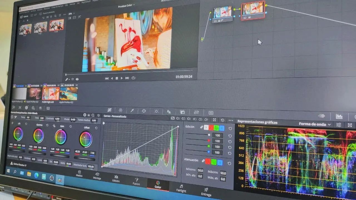
Task: Play the clip in reverse
Action: click(112, 78)
